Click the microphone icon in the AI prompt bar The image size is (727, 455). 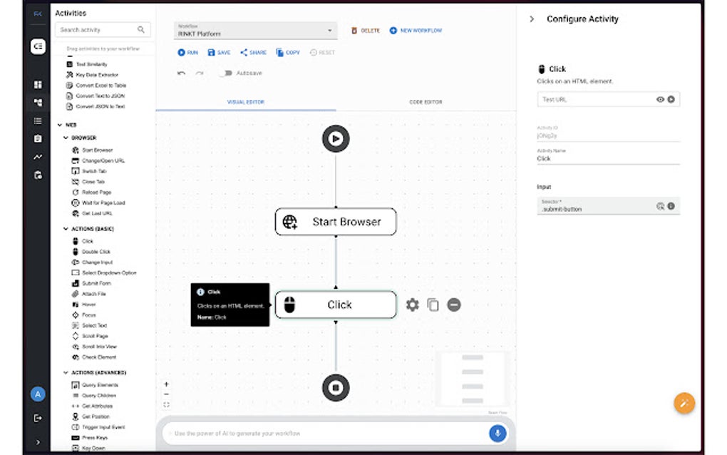[x=497, y=434]
